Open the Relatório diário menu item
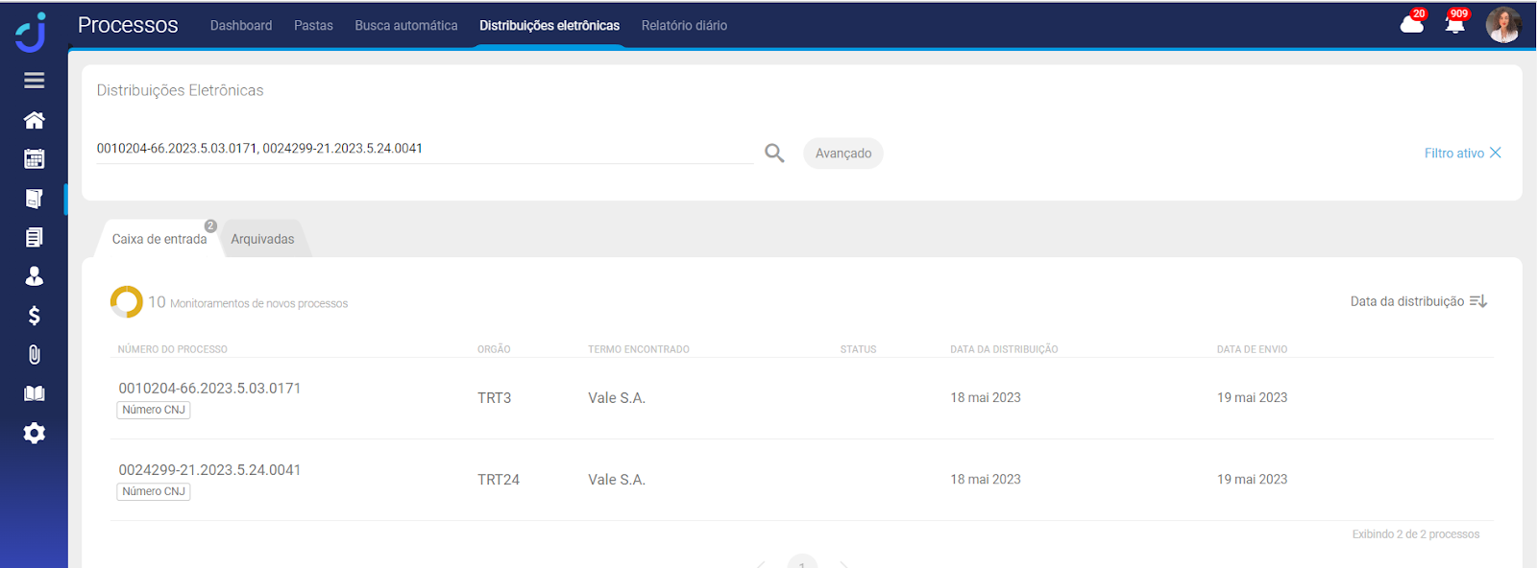Image resolution: width=1537 pixels, height=568 pixels. coord(684,26)
